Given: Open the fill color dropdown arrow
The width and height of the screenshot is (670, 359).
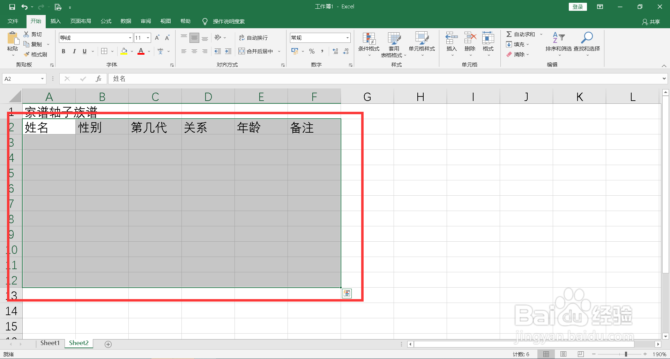Looking at the screenshot, I should 132,51.
